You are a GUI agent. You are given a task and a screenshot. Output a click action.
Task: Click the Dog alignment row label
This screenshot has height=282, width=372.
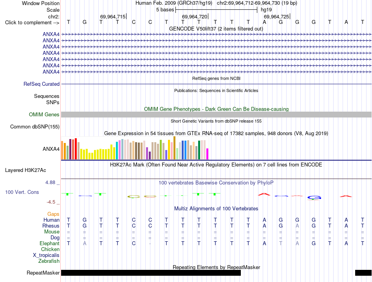click(x=55, y=238)
